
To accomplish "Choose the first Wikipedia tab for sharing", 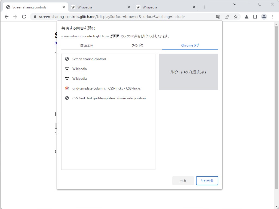I will pos(79,69).
